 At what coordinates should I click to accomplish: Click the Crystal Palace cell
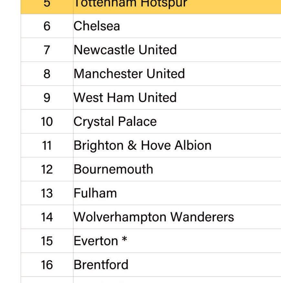point(115,121)
